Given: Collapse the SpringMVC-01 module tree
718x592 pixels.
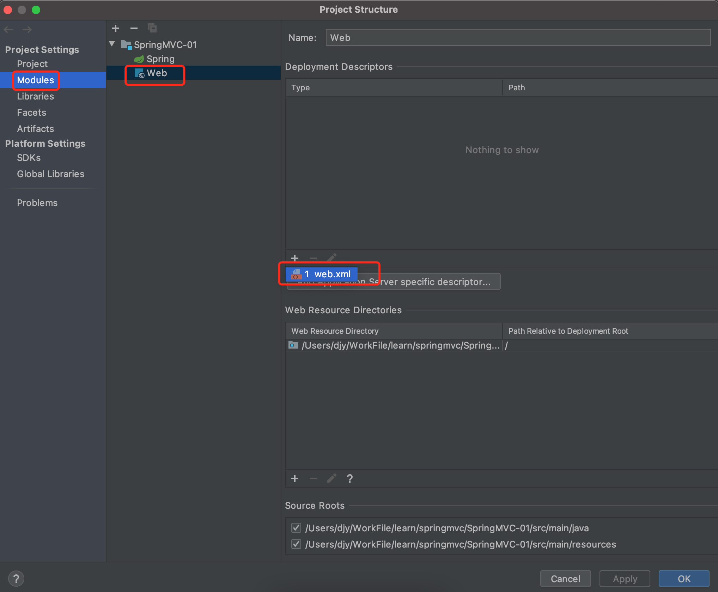Looking at the screenshot, I should pos(112,44).
